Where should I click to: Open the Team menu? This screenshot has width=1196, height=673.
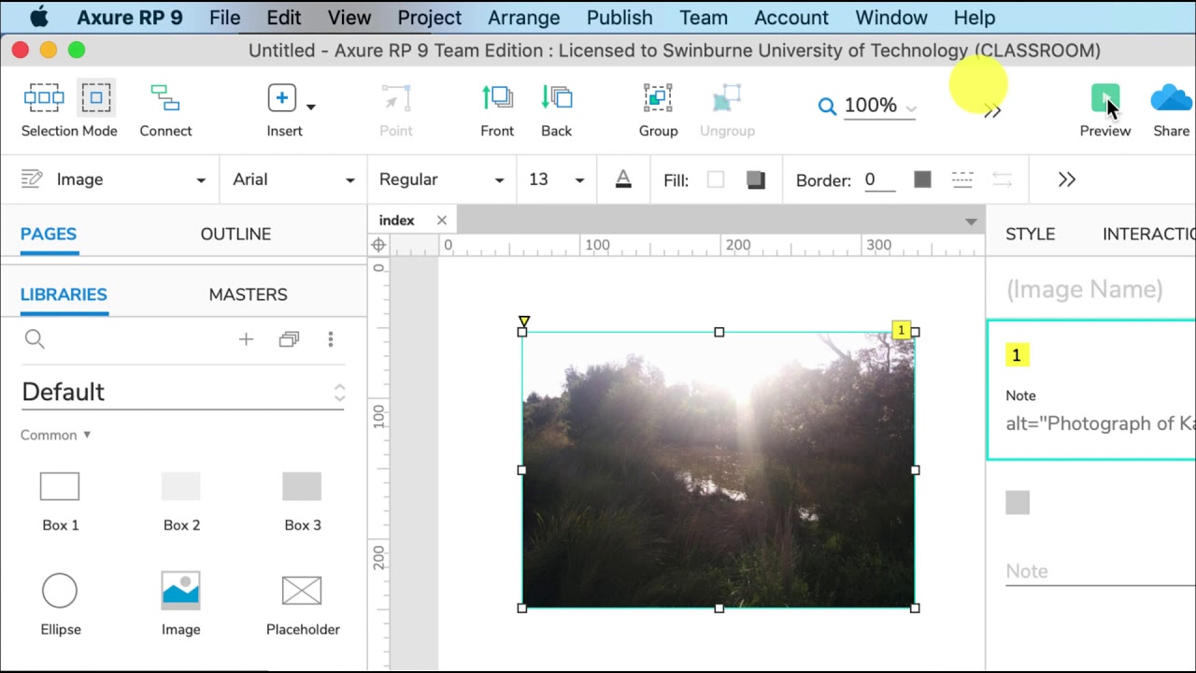704,18
